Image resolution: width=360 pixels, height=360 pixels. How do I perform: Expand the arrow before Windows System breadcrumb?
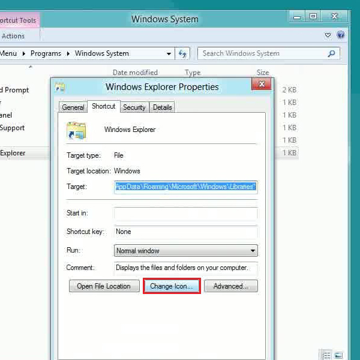tap(68, 53)
